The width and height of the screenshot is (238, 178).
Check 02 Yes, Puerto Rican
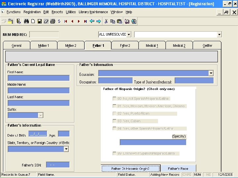pyautogui.click(x=114, y=113)
